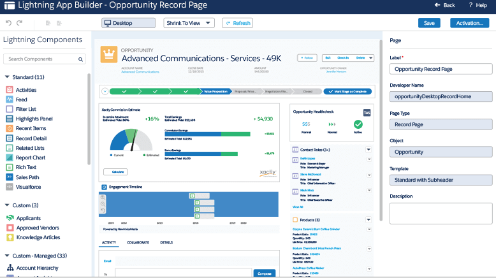Edit the Label input field
This screenshot has width=496, height=278.
pos(441,69)
